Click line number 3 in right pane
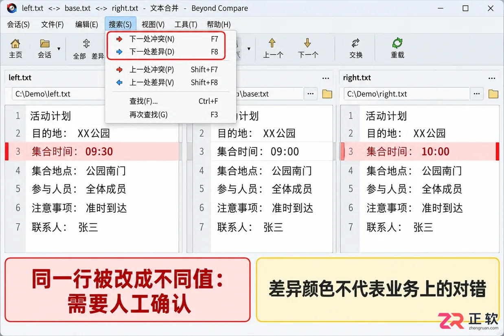 (351, 152)
